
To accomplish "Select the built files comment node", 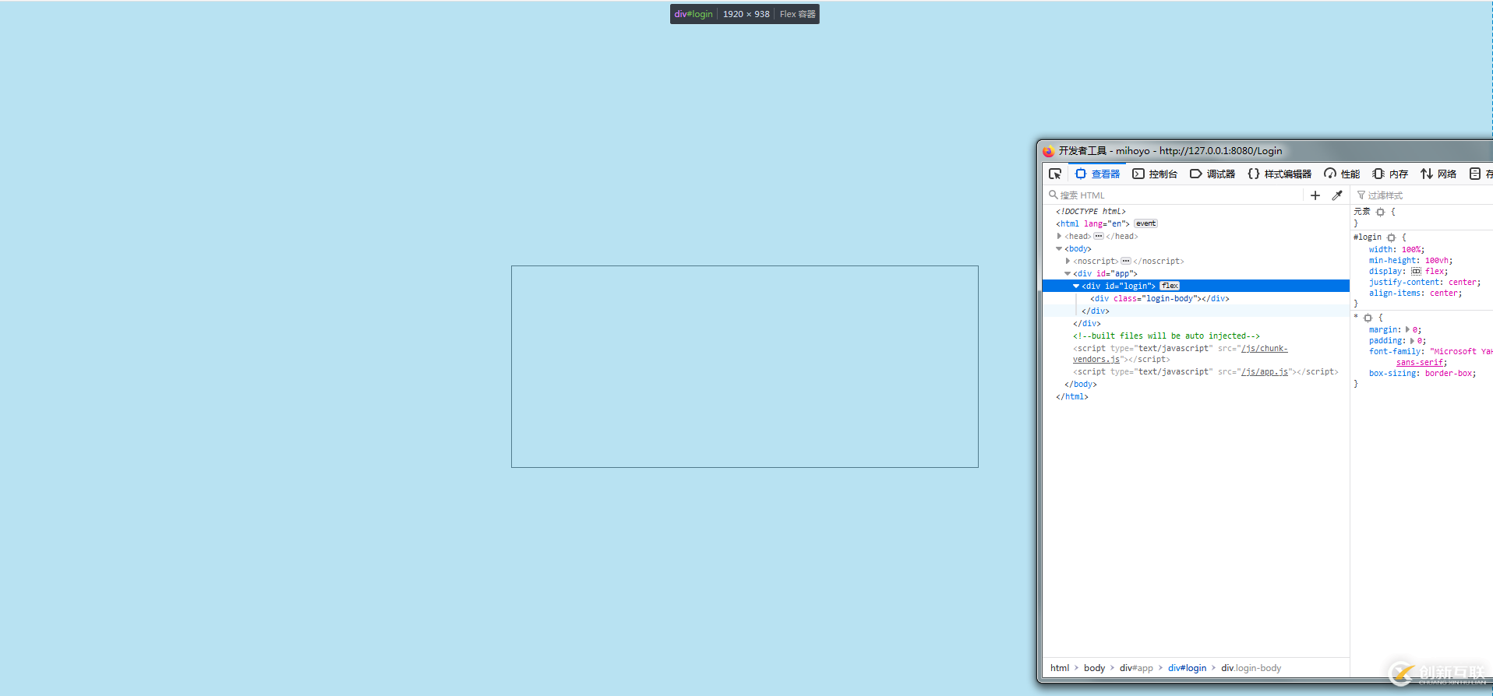I will (x=1167, y=336).
